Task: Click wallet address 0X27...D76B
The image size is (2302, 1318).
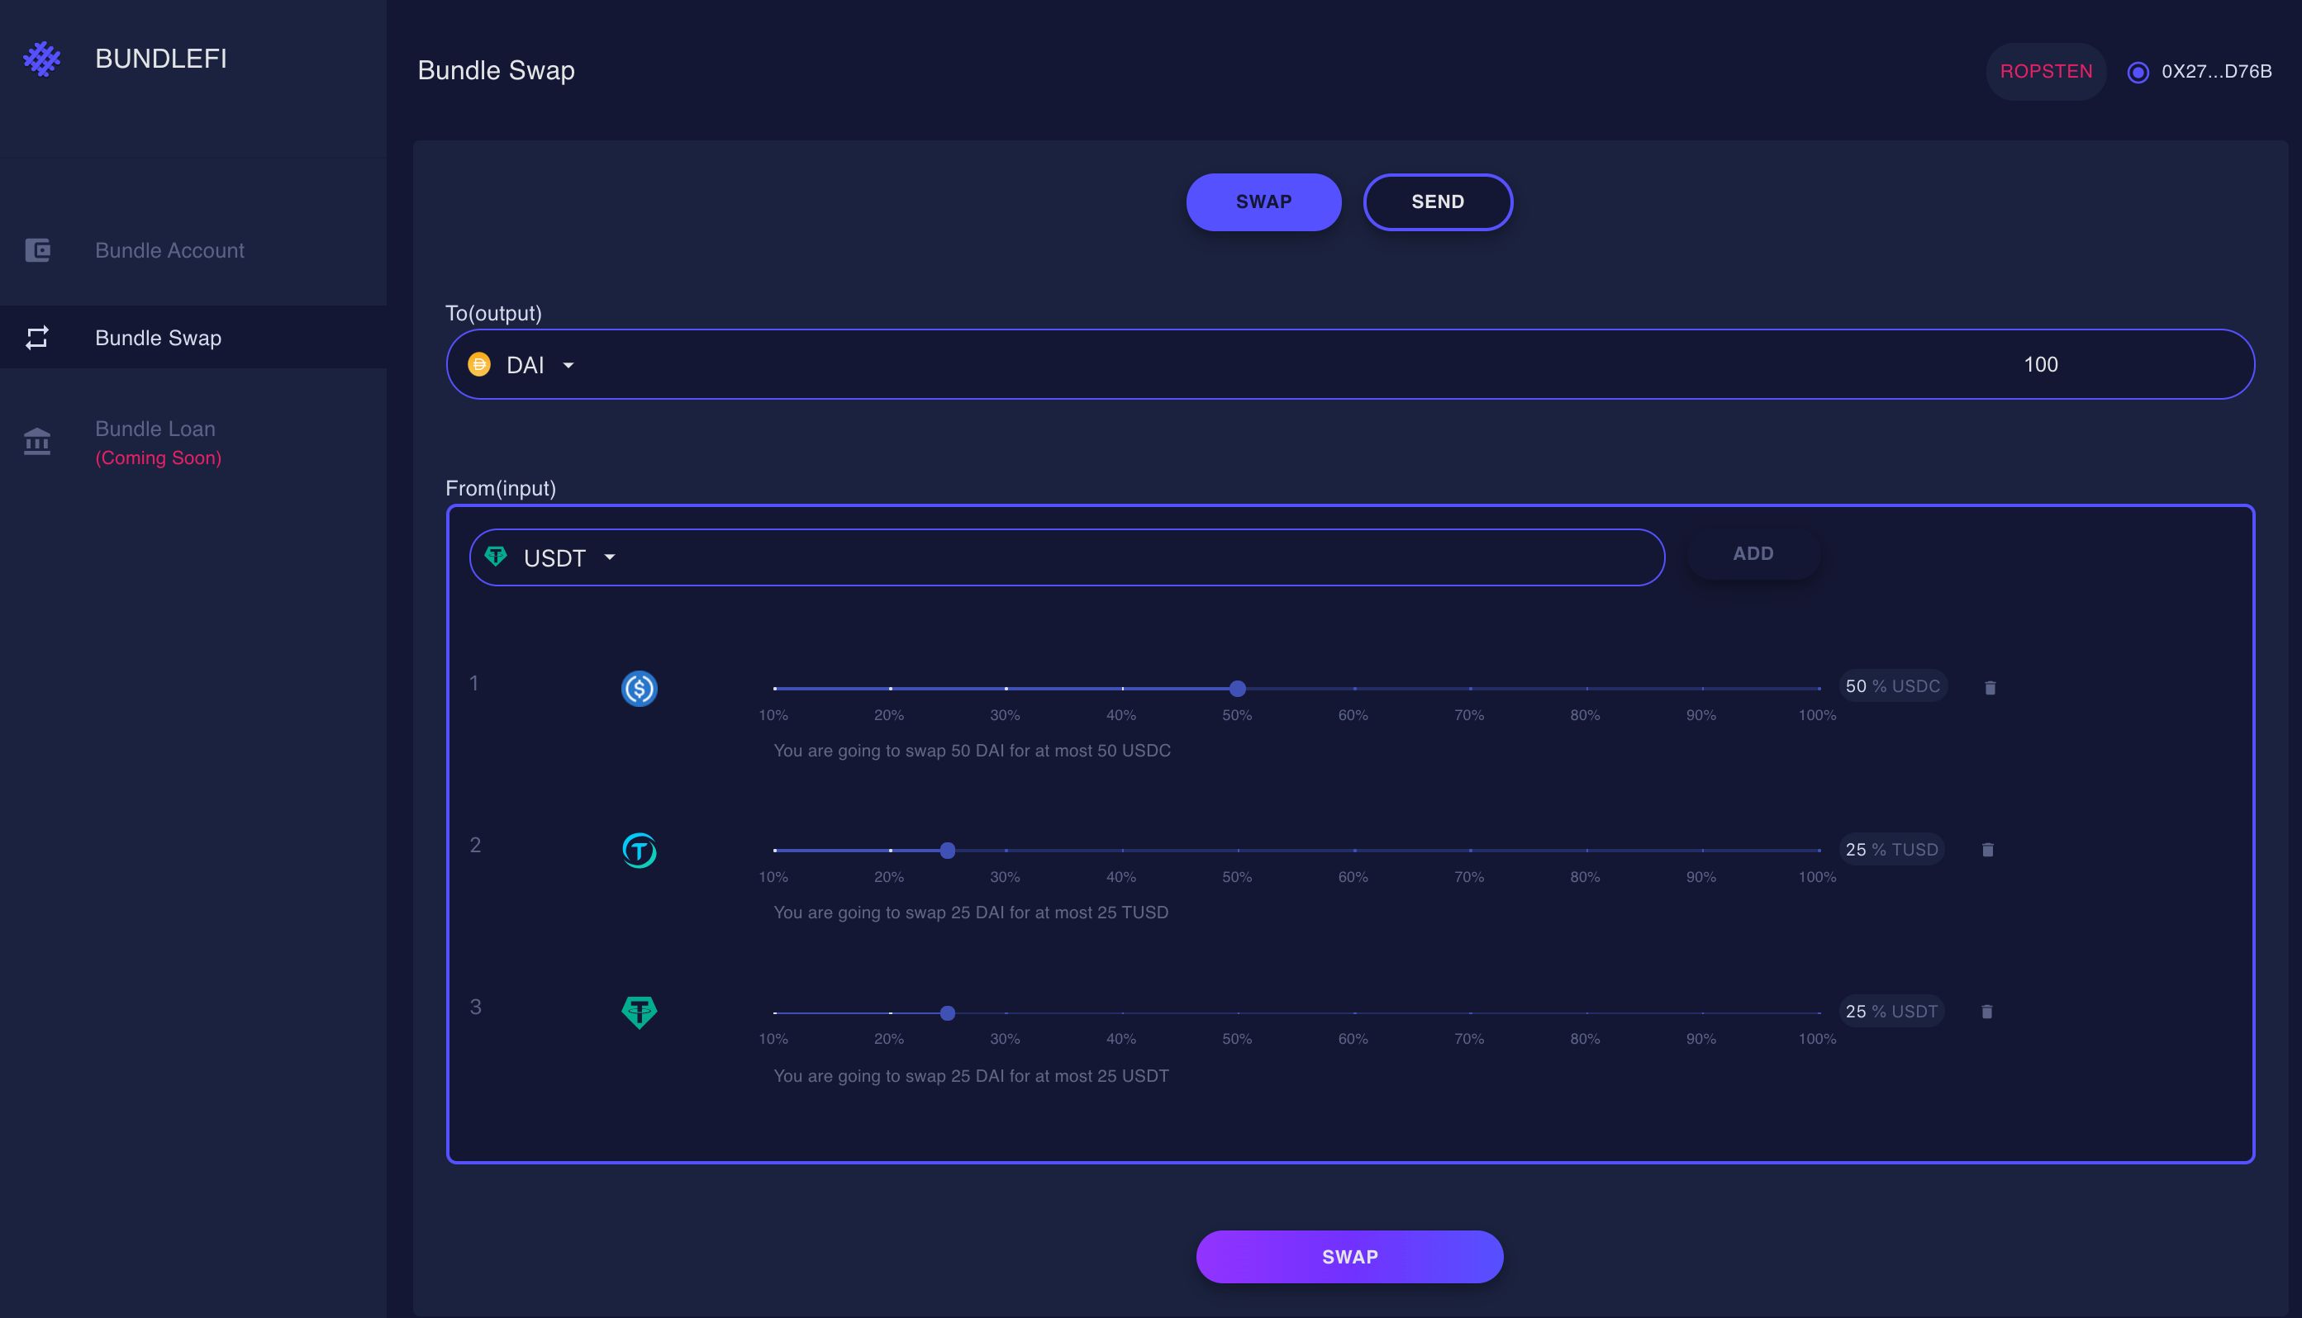Action: [x=2217, y=72]
